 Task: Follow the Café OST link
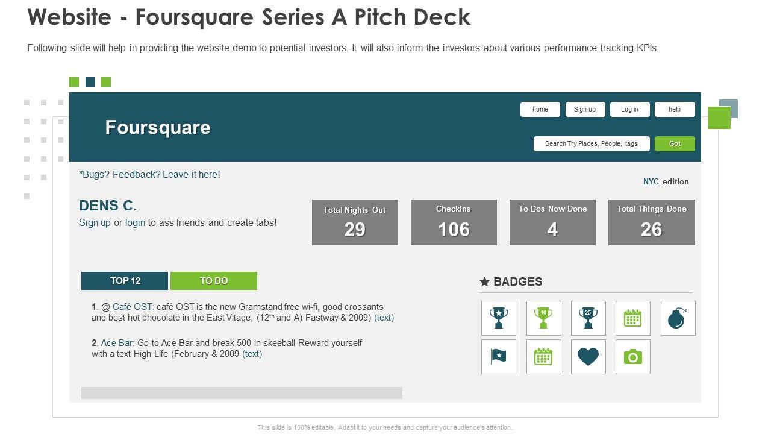click(x=133, y=307)
